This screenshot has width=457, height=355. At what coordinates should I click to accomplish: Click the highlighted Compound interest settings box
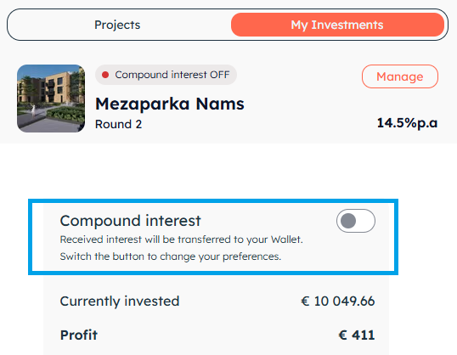[x=213, y=237]
